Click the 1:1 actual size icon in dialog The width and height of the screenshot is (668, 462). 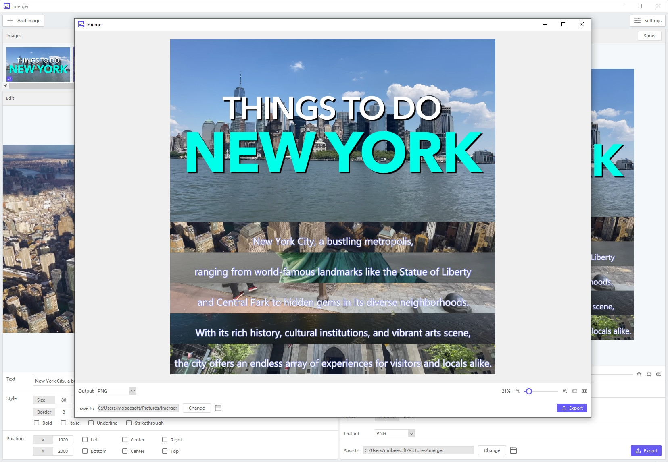click(584, 391)
